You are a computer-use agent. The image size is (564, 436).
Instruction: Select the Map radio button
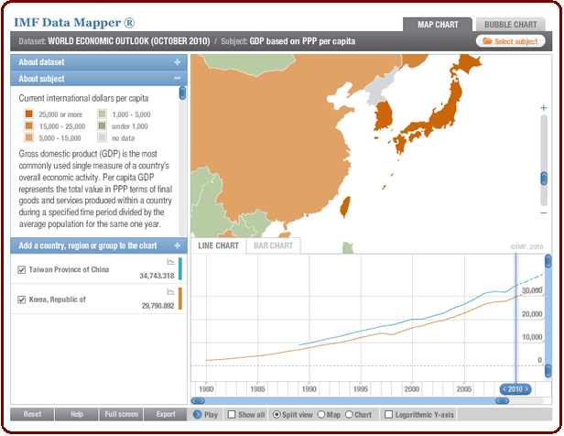[320, 414]
